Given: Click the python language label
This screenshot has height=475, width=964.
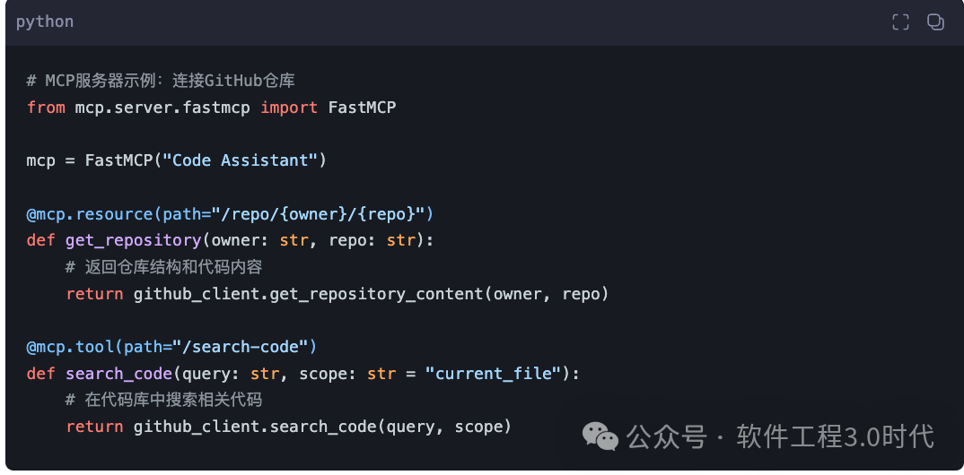Looking at the screenshot, I should [x=45, y=22].
